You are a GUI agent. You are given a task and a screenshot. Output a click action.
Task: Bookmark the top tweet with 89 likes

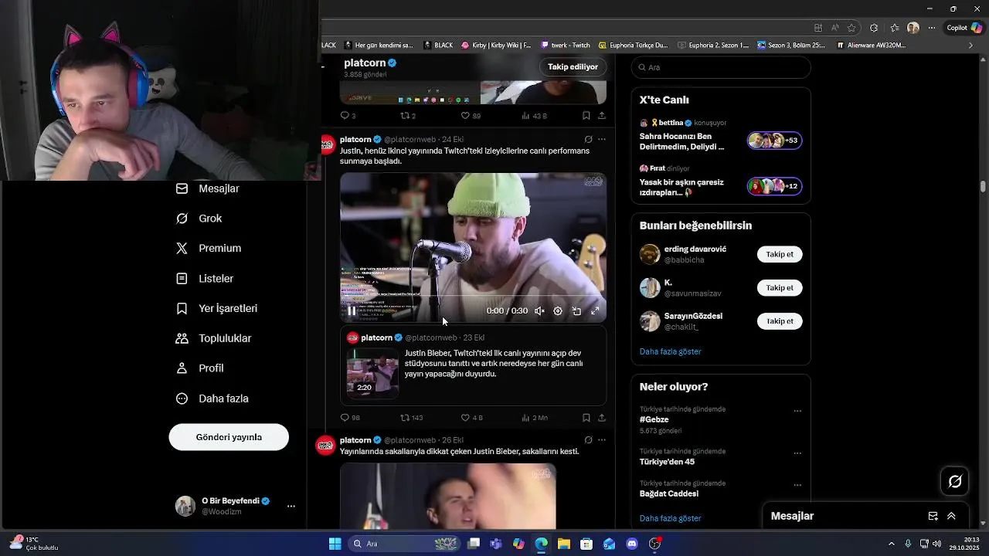(x=586, y=116)
